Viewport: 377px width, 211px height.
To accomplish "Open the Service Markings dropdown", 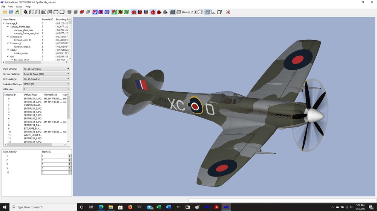I will point(46,74).
